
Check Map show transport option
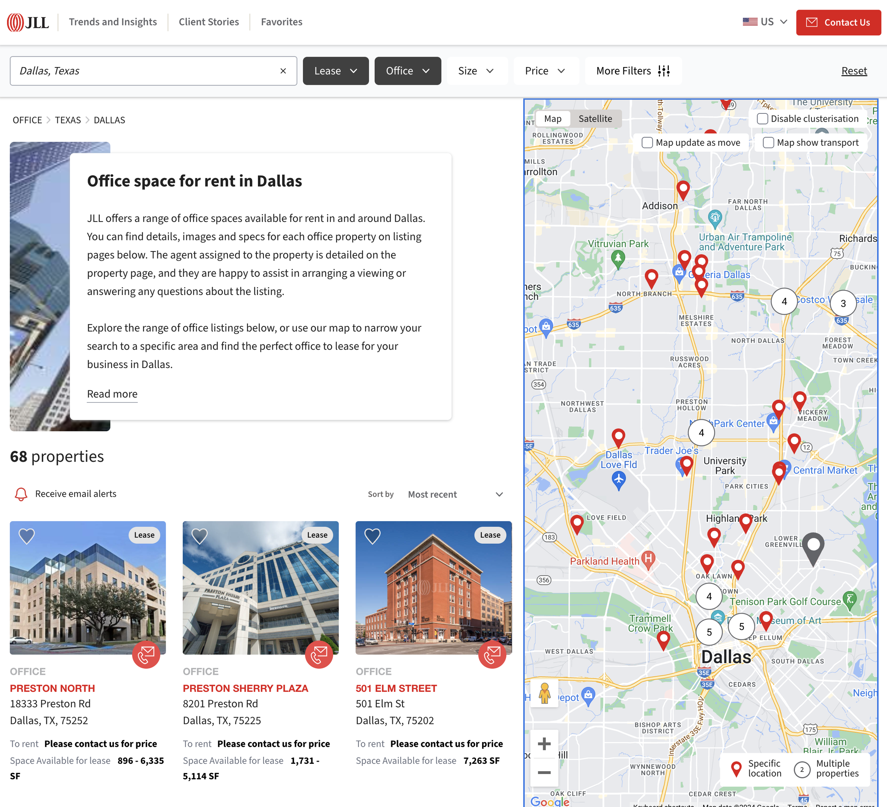[x=768, y=143]
